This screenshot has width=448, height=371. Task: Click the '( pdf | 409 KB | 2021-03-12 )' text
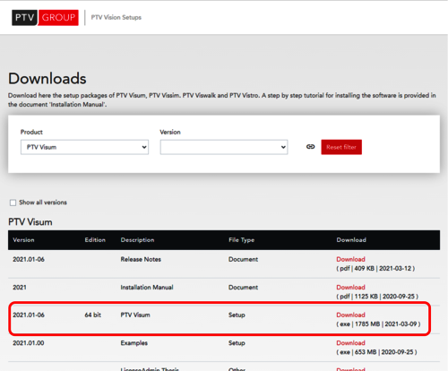click(x=375, y=268)
